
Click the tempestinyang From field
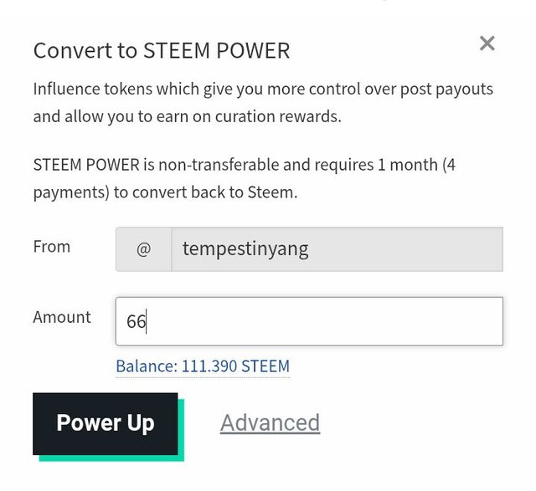coord(337,249)
